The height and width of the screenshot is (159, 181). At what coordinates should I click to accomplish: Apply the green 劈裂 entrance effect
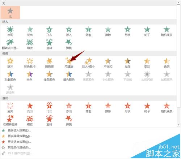click(x=88, y=31)
